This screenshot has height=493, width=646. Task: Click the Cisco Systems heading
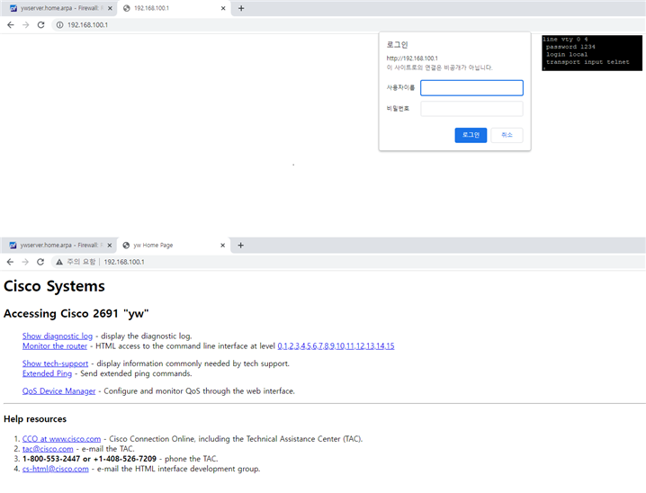[x=54, y=286]
